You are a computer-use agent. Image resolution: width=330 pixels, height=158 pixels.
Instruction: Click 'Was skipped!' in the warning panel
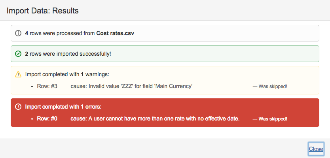coord(270,87)
